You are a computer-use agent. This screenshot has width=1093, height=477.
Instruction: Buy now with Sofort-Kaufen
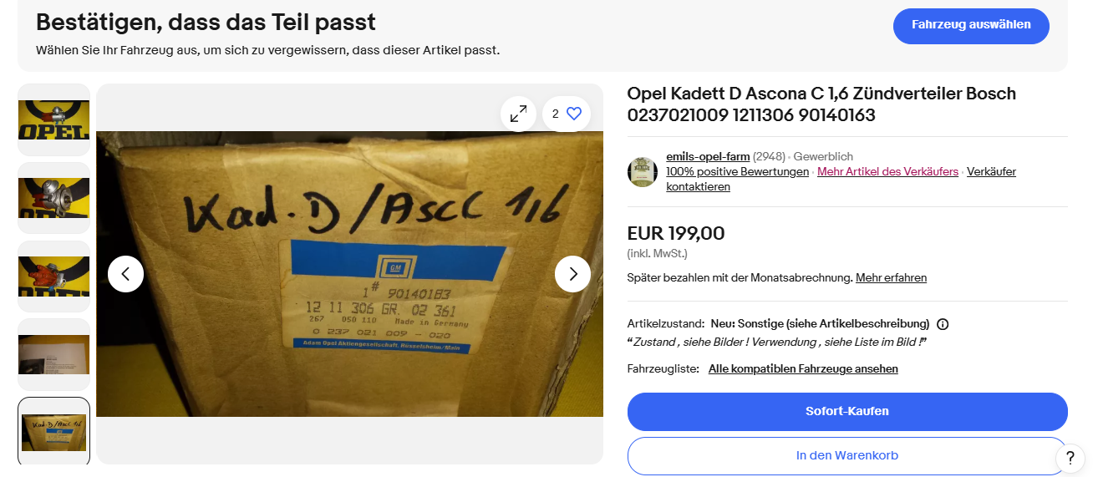(847, 412)
